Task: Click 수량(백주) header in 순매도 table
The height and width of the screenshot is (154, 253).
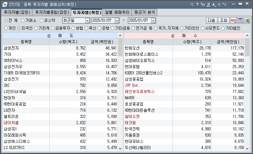Action: 68,42
